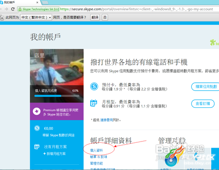219x170 pixels.
Task: Click the Skype logo icon beside 預付卡
Action: point(94,86)
